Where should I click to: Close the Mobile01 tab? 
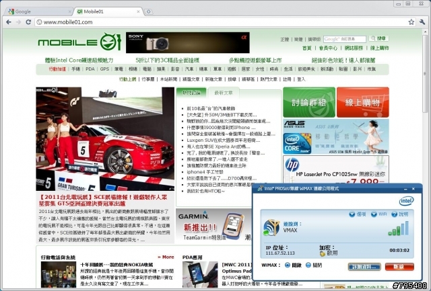138,11
